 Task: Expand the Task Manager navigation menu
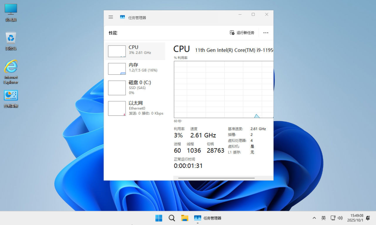[x=111, y=17]
